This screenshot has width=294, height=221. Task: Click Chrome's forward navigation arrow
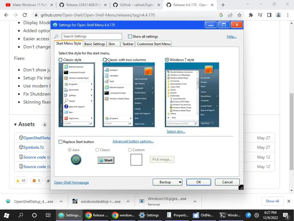click(x=16, y=15)
